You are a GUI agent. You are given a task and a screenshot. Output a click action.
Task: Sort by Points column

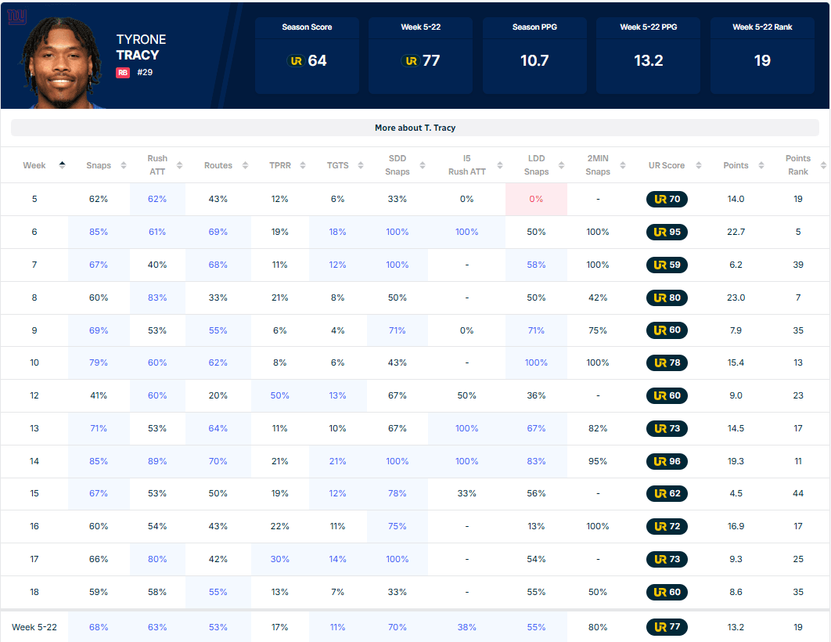click(762, 165)
